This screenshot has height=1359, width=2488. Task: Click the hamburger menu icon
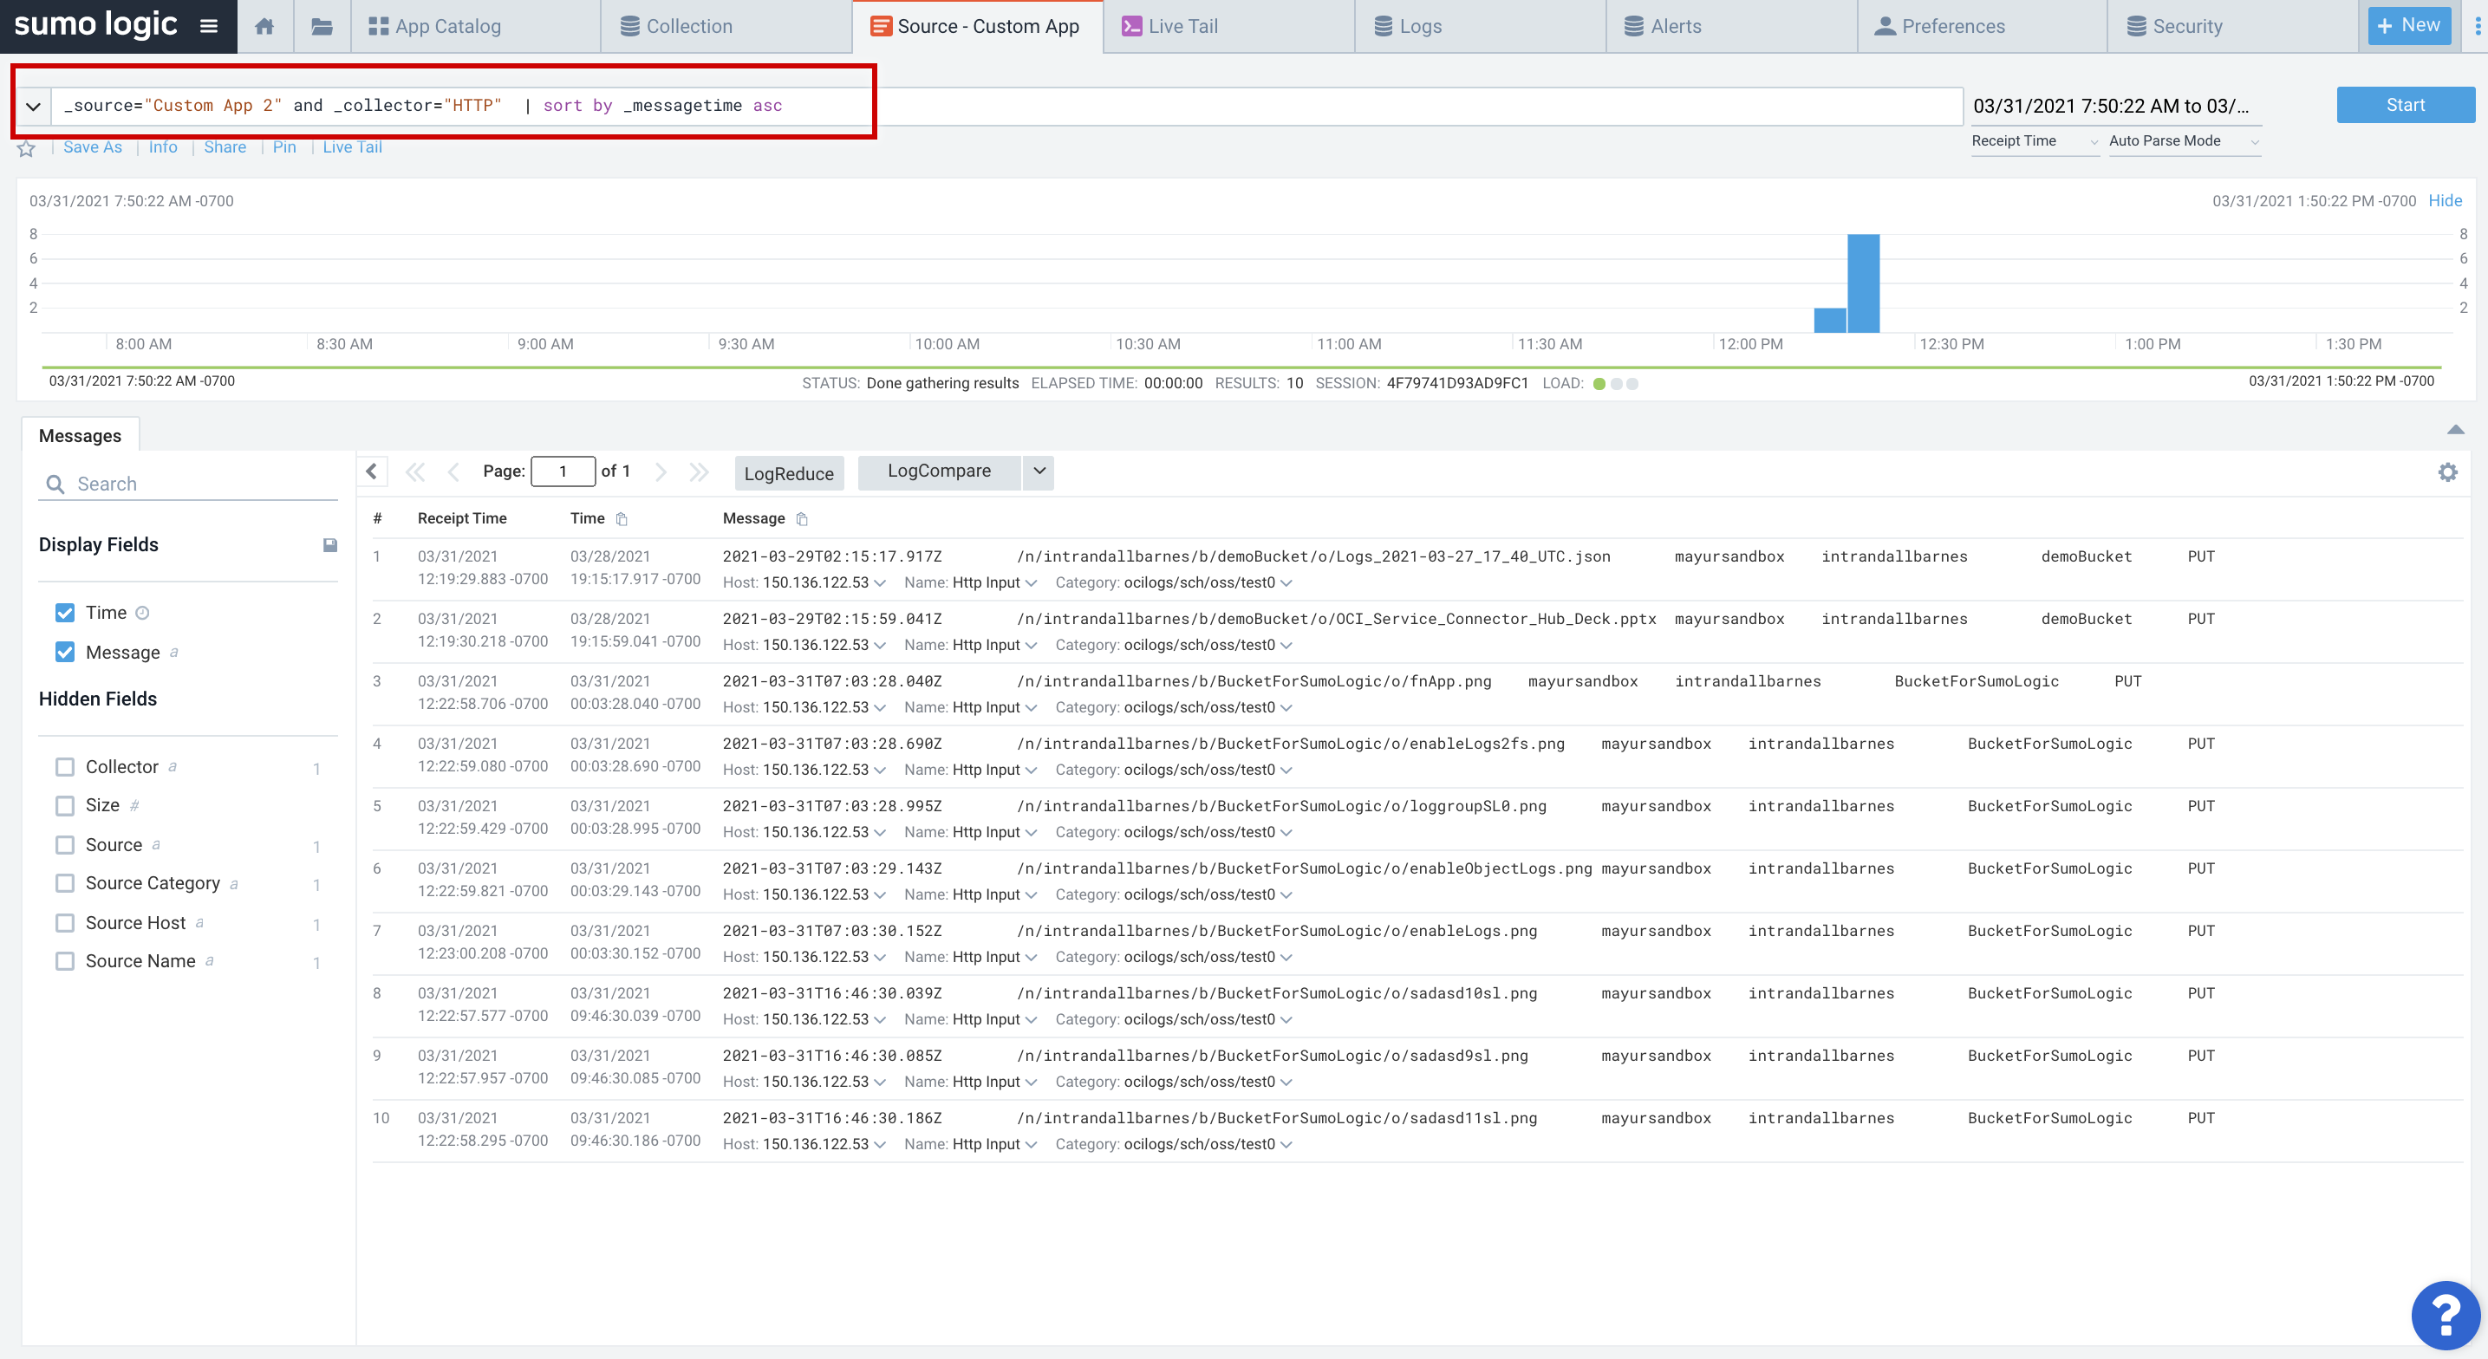coord(209,26)
